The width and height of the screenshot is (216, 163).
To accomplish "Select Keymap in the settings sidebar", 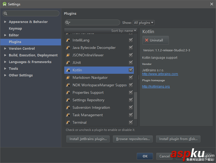I will click(15, 29).
